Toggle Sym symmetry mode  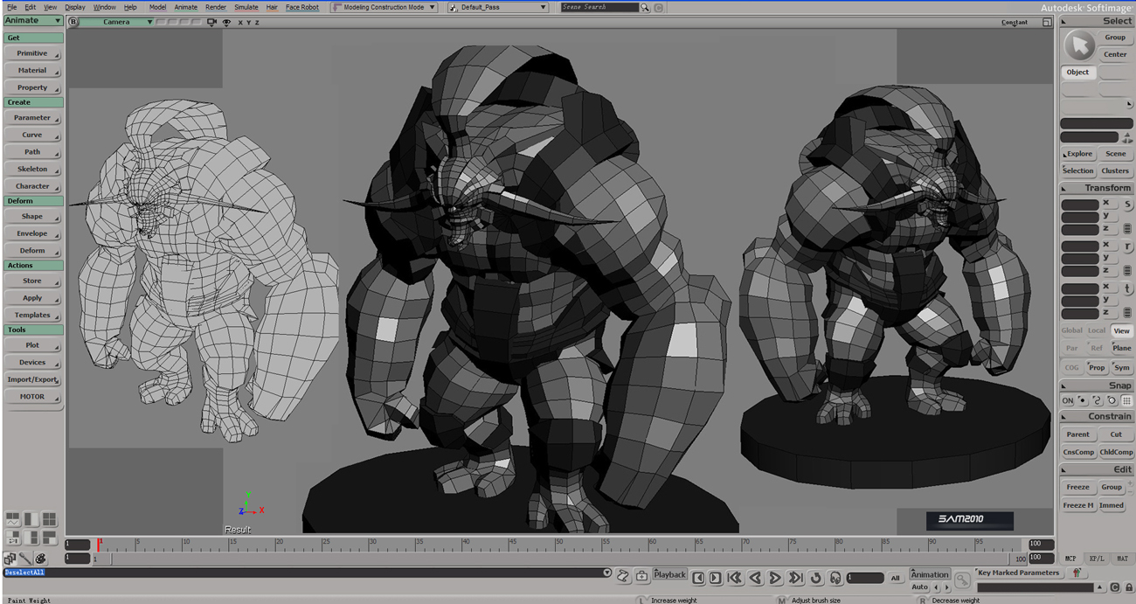(1121, 367)
